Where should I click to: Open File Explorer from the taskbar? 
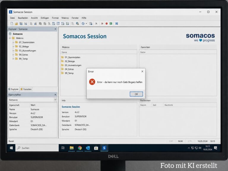[x=72, y=148]
